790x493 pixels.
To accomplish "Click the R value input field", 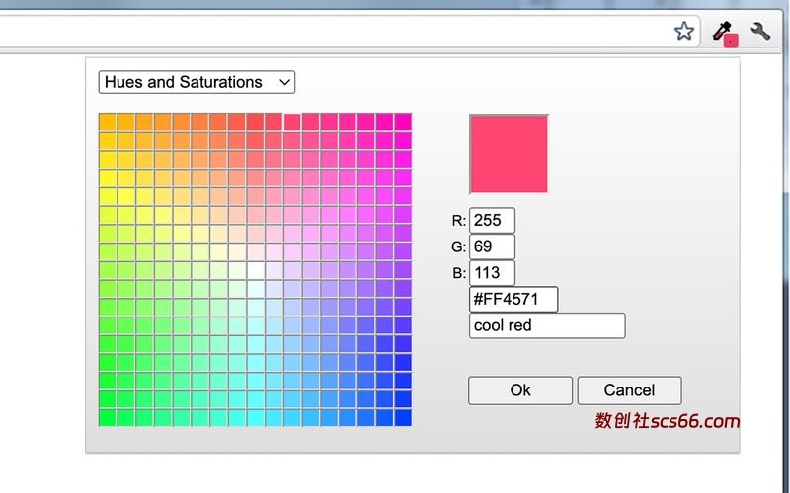I will 492,221.
